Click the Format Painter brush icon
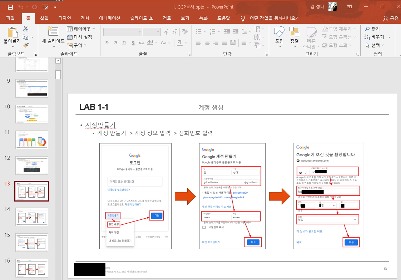Screen dimensions: 401x280 click(x=26, y=45)
